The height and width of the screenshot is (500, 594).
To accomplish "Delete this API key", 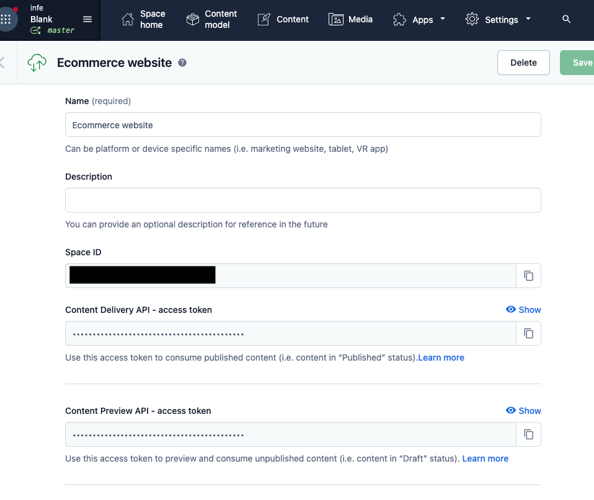I will 523,63.
